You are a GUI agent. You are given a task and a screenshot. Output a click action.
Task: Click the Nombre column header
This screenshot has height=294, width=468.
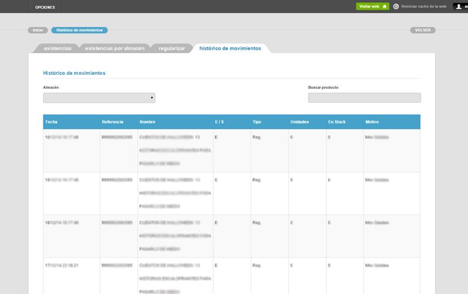point(147,122)
